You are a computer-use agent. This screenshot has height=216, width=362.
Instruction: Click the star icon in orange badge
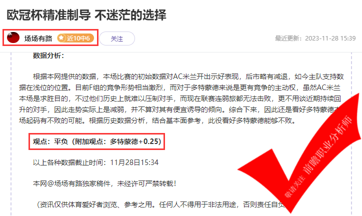pos(61,38)
